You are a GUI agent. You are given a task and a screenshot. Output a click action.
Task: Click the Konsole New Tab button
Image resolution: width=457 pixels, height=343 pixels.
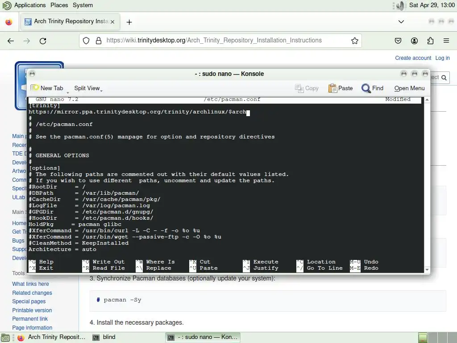pyautogui.click(x=47, y=88)
